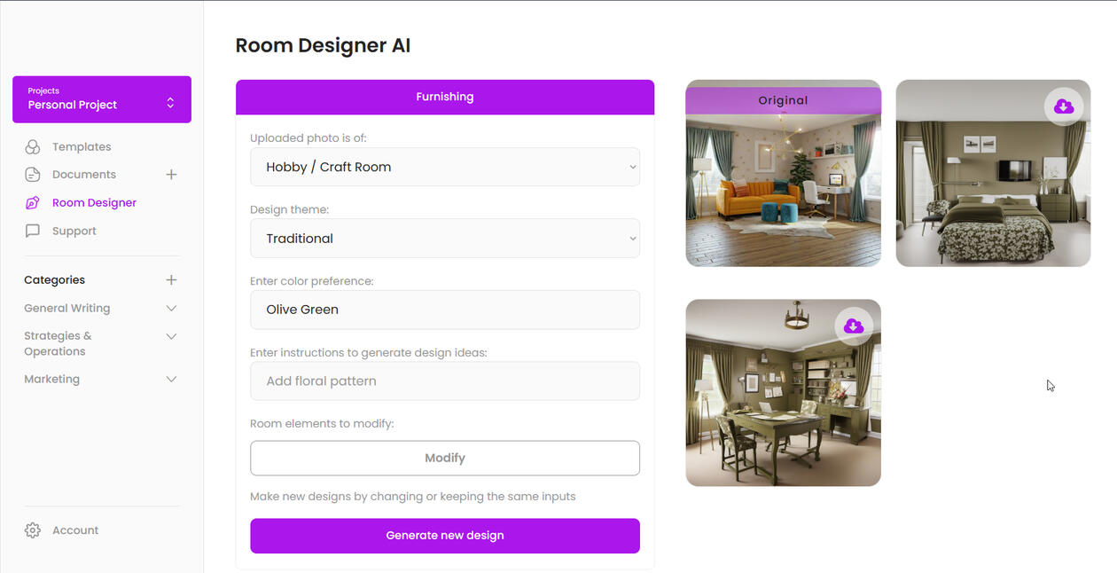
Task: Open the Hobby / Craft Room dropdown
Action: point(445,167)
